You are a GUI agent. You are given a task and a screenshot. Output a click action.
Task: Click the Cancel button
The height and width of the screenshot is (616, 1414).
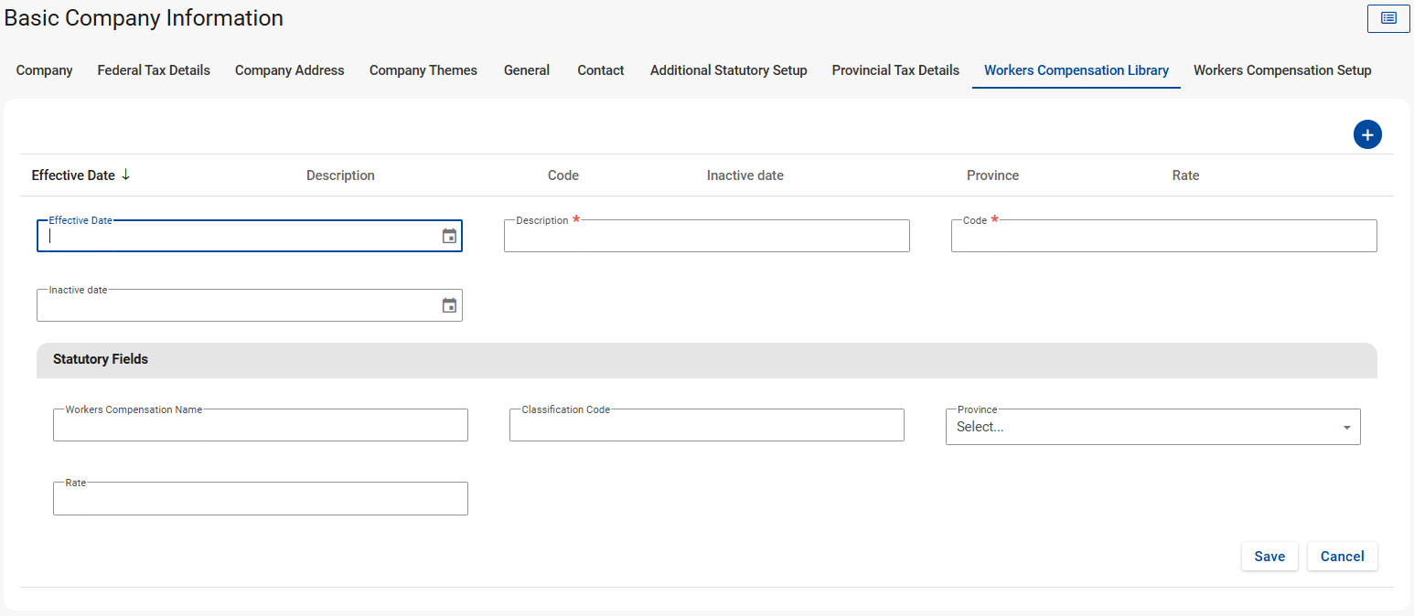pos(1342,557)
